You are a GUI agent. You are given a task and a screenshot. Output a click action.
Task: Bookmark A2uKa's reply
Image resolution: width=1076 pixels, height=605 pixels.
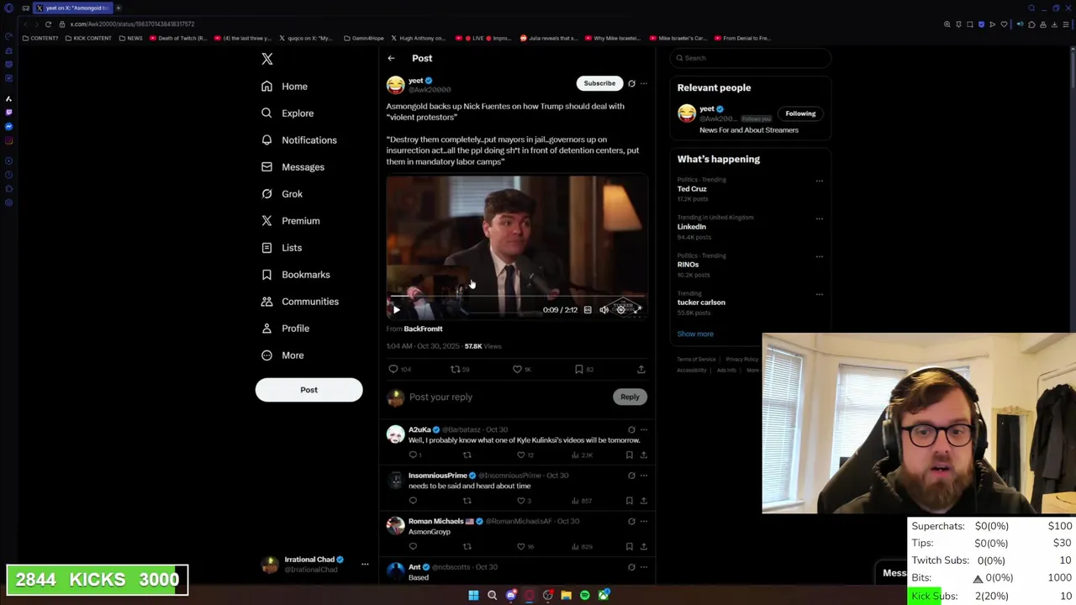[x=629, y=455]
